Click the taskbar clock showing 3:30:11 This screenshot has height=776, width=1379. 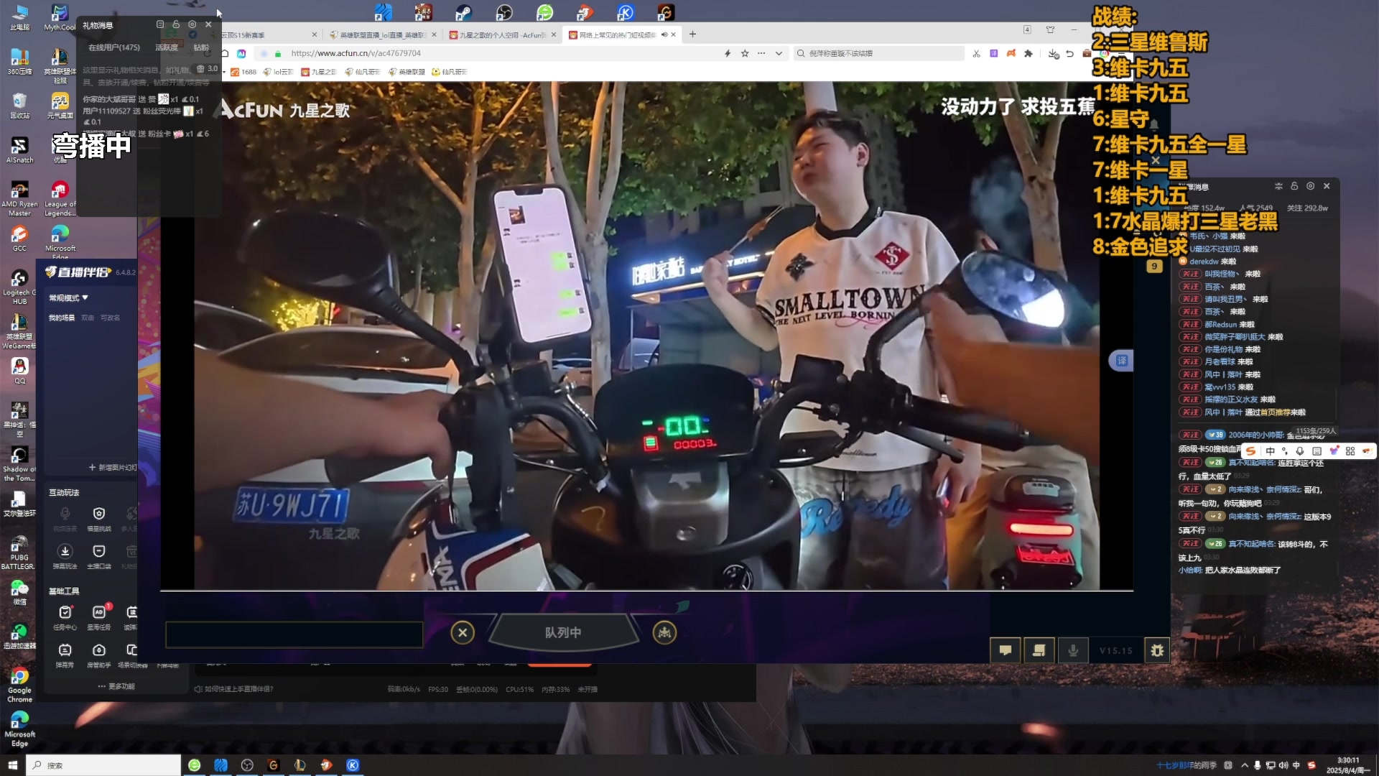click(1347, 765)
